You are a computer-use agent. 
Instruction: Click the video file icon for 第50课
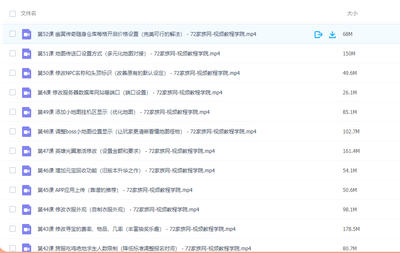point(27,73)
